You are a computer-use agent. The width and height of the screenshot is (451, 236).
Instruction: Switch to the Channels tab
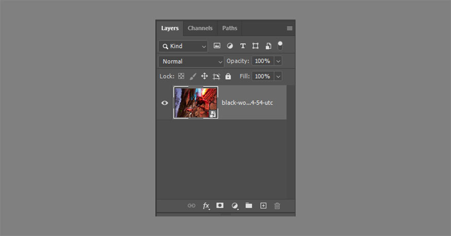200,28
